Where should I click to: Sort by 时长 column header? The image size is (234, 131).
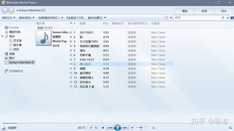point(106,23)
